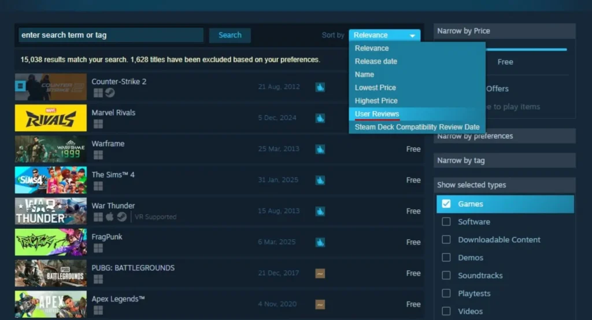Click the FragPunk positive review icon
The height and width of the screenshot is (320, 592).
(320, 242)
